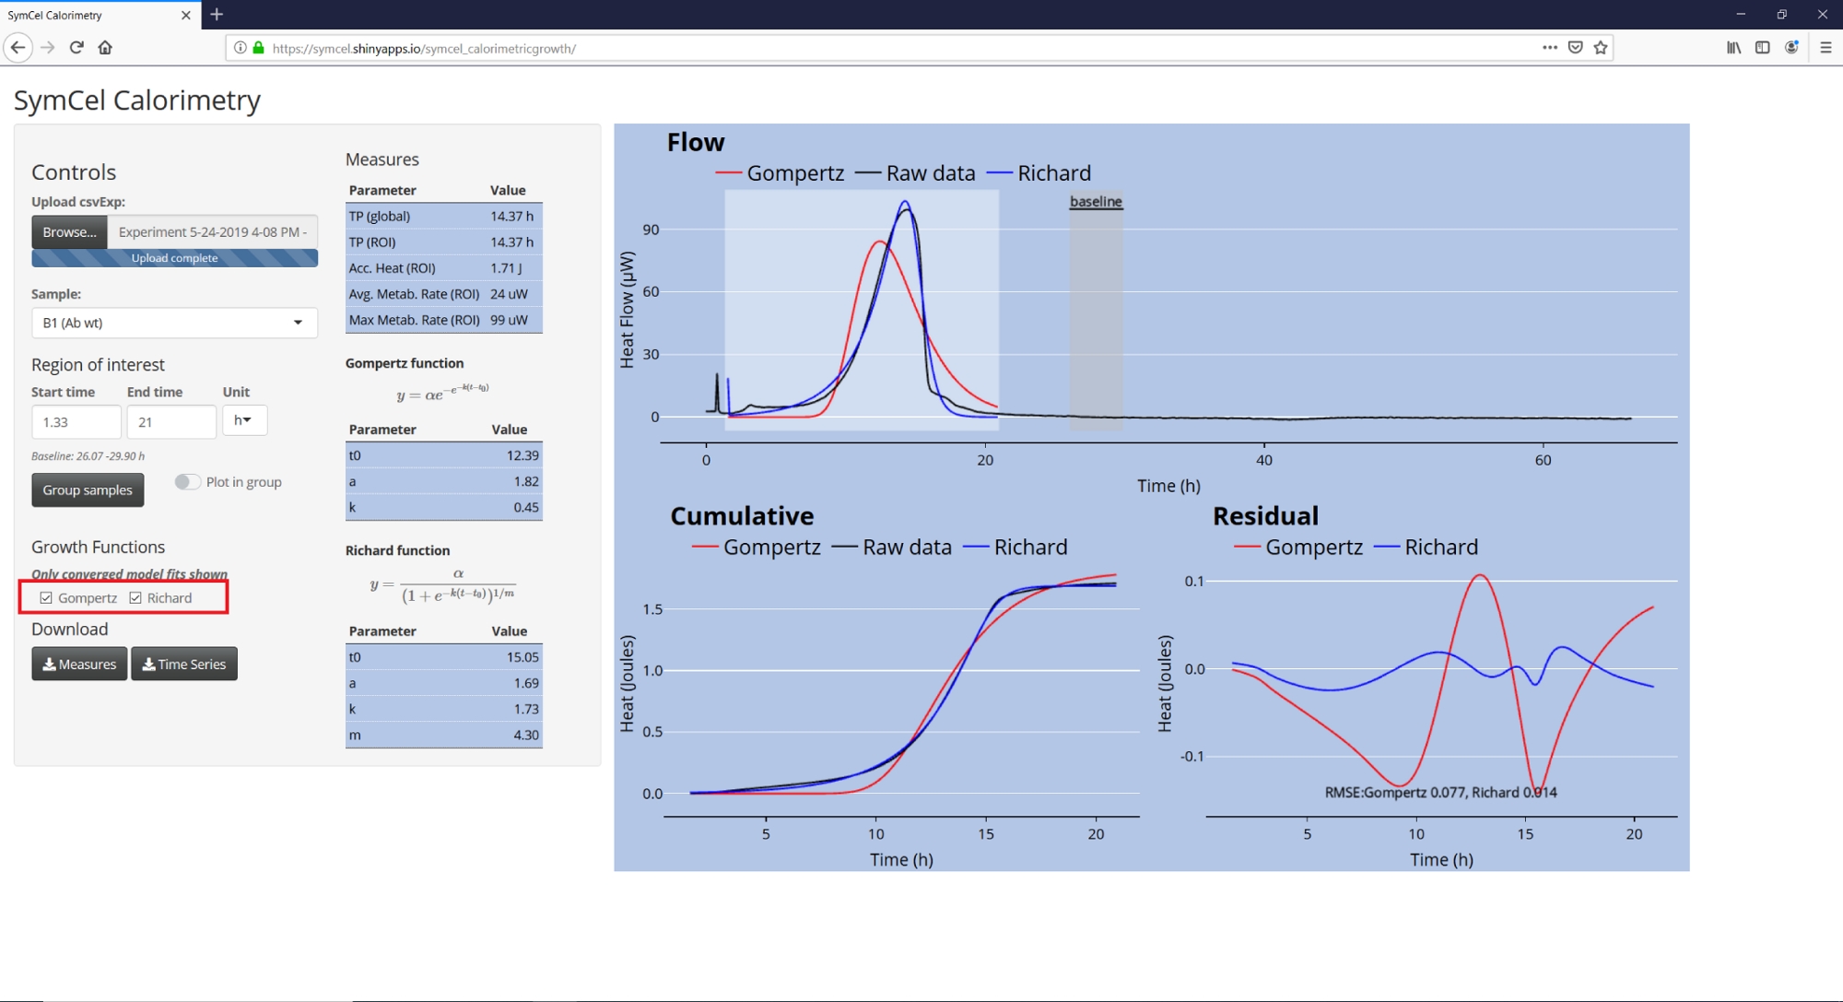
Task: Open the Firefox hamburger menu
Action: coord(1825,48)
